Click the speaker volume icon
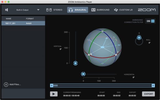Screen dimensions: 160x100 [x=7, y=10]
